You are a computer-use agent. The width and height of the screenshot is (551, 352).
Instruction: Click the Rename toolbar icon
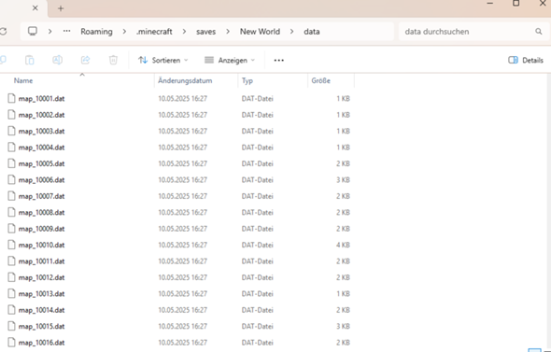[x=57, y=60]
